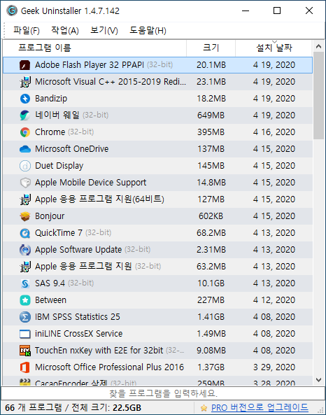Click the Adobe Flash Player program icon

[x=25, y=65]
